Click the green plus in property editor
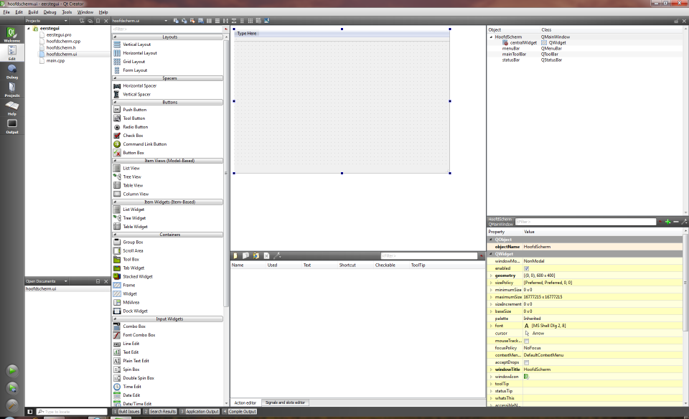The width and height of the screenshot is (689, 419). click(x=667, y=222)
